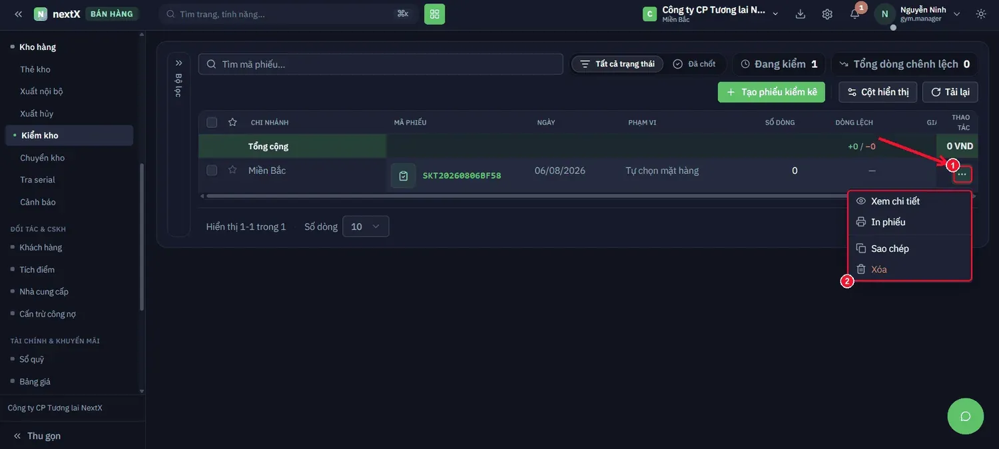Toggle the sun theme icon
999x449 pixels.
981,14
